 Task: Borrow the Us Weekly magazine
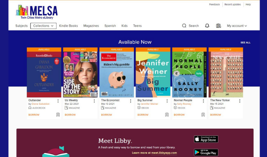click(x=70, y=115)
